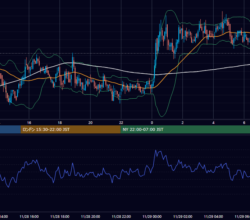
Task: Click hour label 0 on the price chart axis
Action: pos(152,123)
